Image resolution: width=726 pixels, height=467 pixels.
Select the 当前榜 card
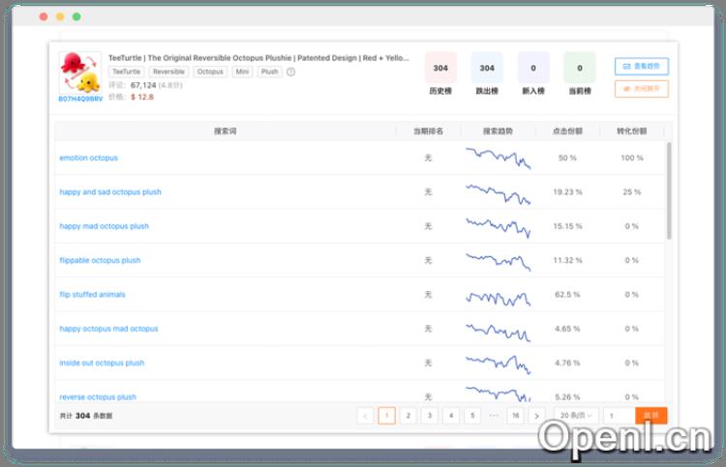(x=580, y=73)
